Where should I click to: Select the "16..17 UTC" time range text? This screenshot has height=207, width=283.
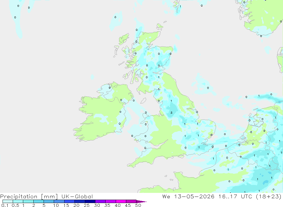click(x=235, y=196)
